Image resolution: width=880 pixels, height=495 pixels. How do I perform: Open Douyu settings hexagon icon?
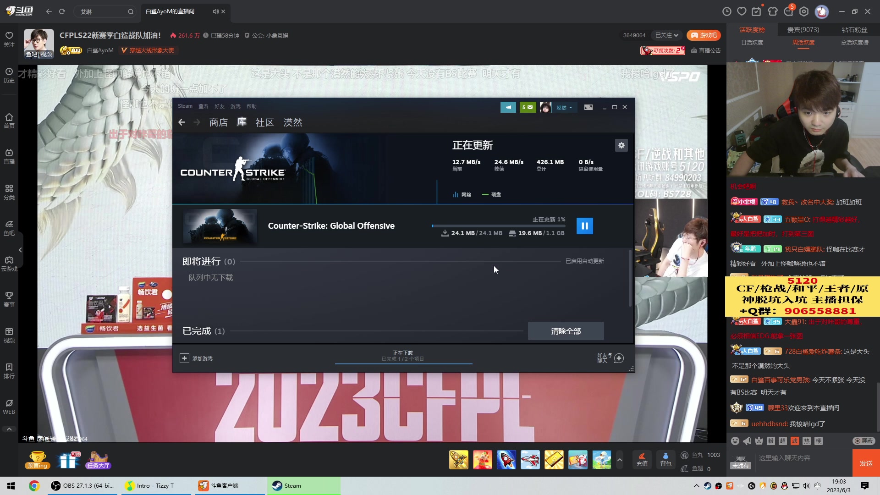pos(804,11)
